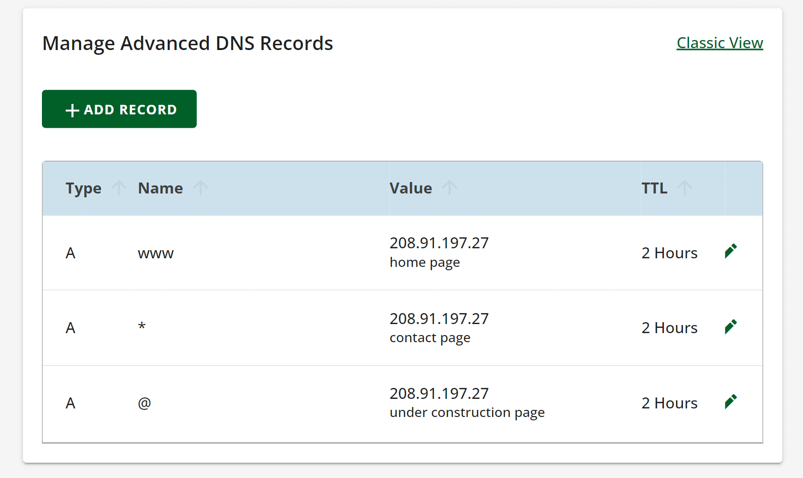The height and width of the screenshot is (478, 803).
Task: Click the sort arrow next to Type
Action: [x=119, y=188]
